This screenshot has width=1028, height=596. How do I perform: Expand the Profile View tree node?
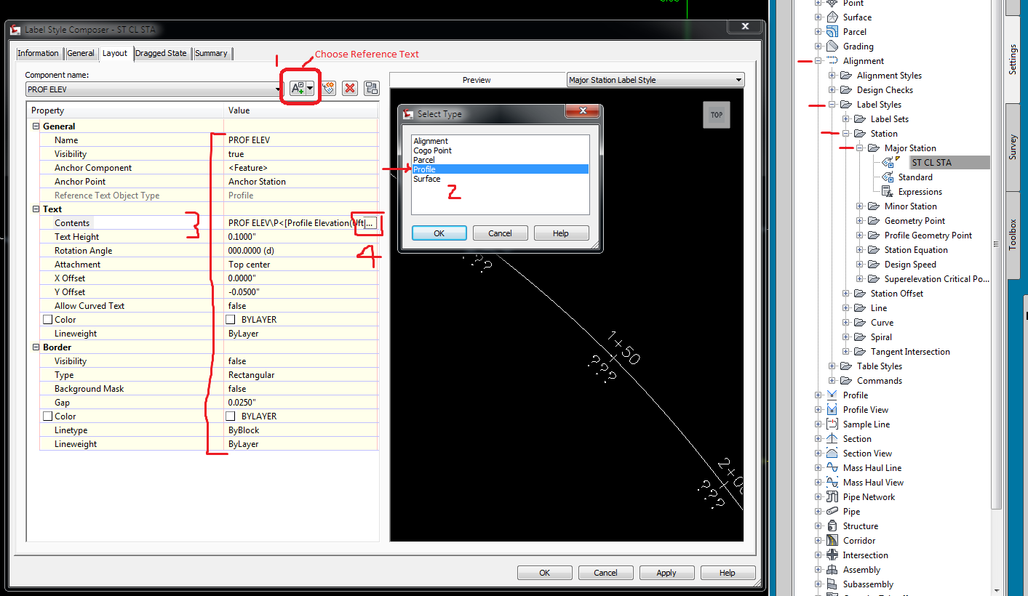point(818,409)
